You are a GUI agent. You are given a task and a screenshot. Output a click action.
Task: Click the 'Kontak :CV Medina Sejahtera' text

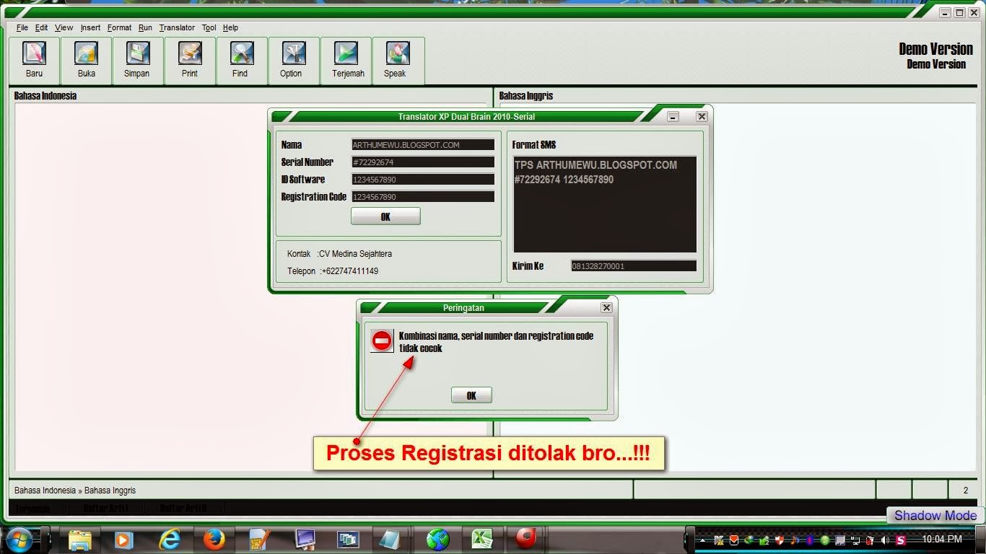(x=339, y=254)
